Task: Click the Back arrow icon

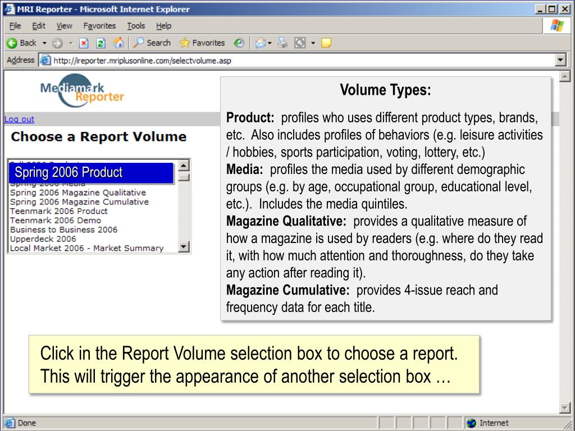Action: [x=12, y=43]
